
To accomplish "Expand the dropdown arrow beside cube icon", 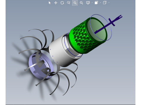I will [109, 3].
